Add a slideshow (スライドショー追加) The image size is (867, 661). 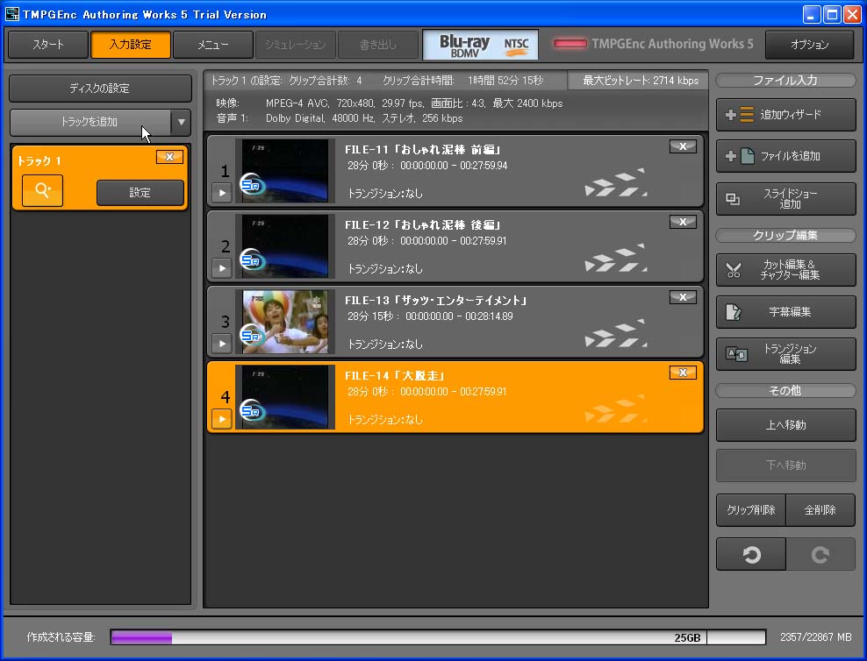785,198
